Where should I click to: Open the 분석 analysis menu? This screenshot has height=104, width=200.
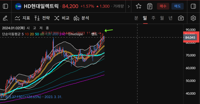pos(82,18)
